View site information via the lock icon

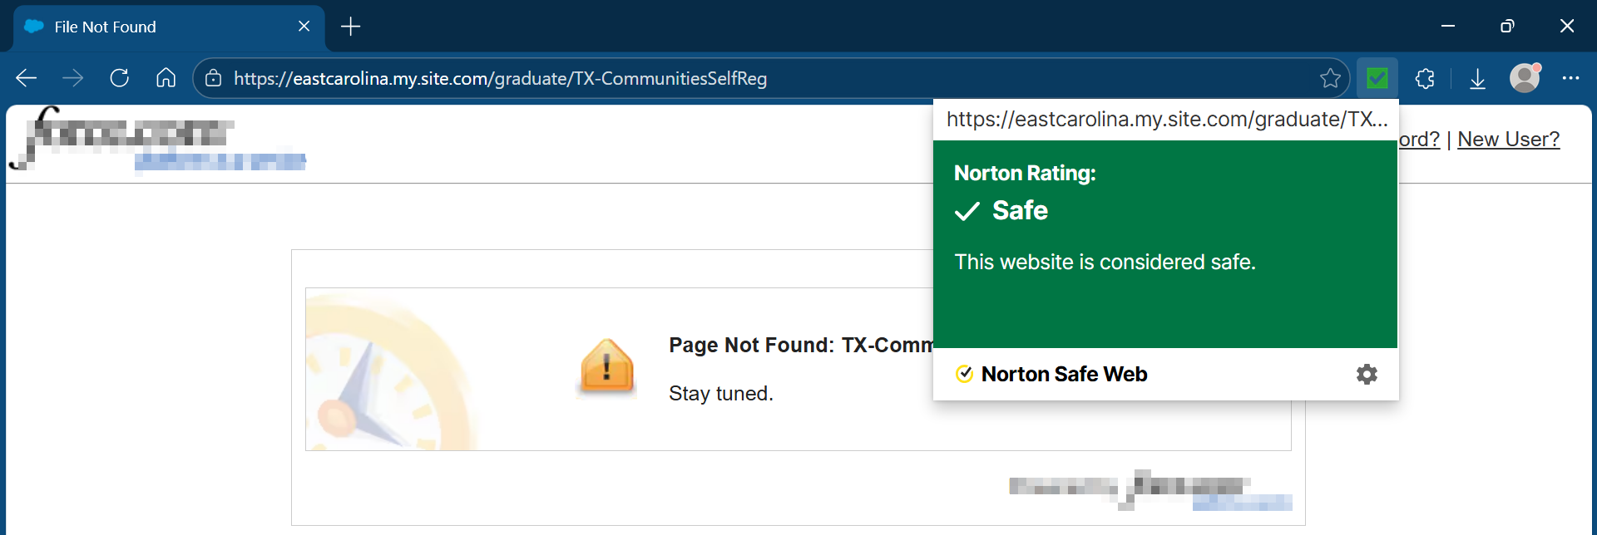click(x=214, y=78)
